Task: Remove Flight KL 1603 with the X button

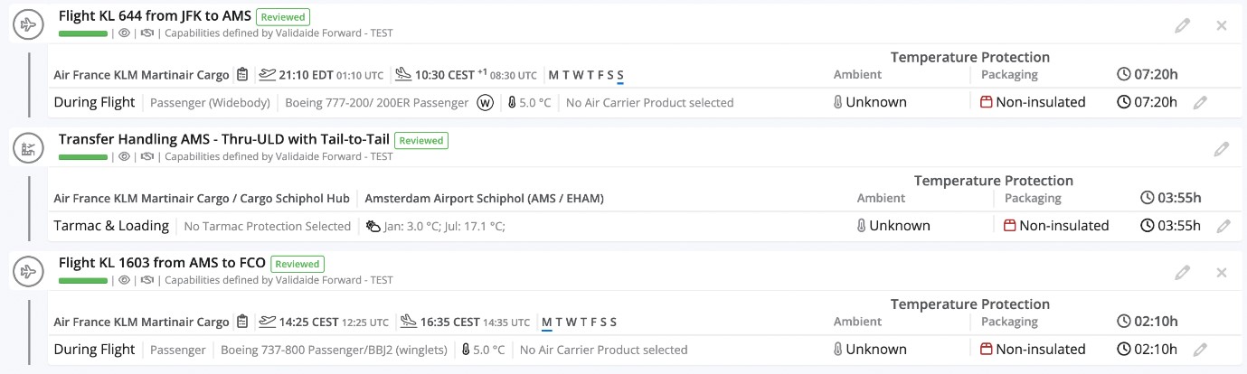Action: click(x=1222, y=272)
